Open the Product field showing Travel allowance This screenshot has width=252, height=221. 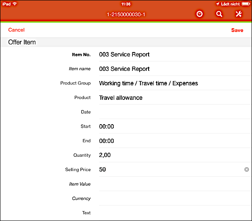(x=175, y=98)
